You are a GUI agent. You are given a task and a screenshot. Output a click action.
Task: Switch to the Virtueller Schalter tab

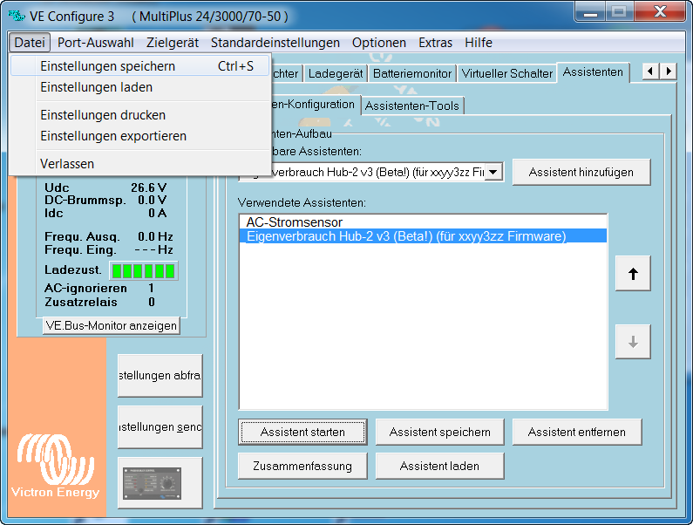pyautogui.click(x=507, y=74)
